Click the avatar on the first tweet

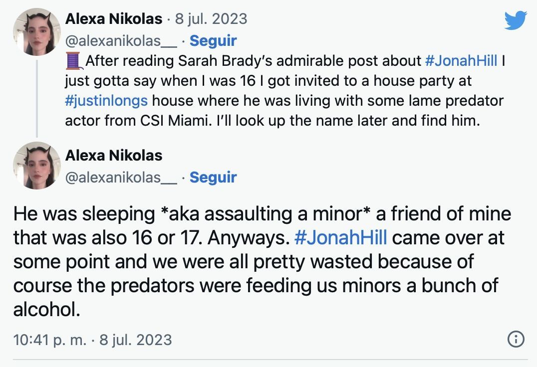click(x=36, y=31)
